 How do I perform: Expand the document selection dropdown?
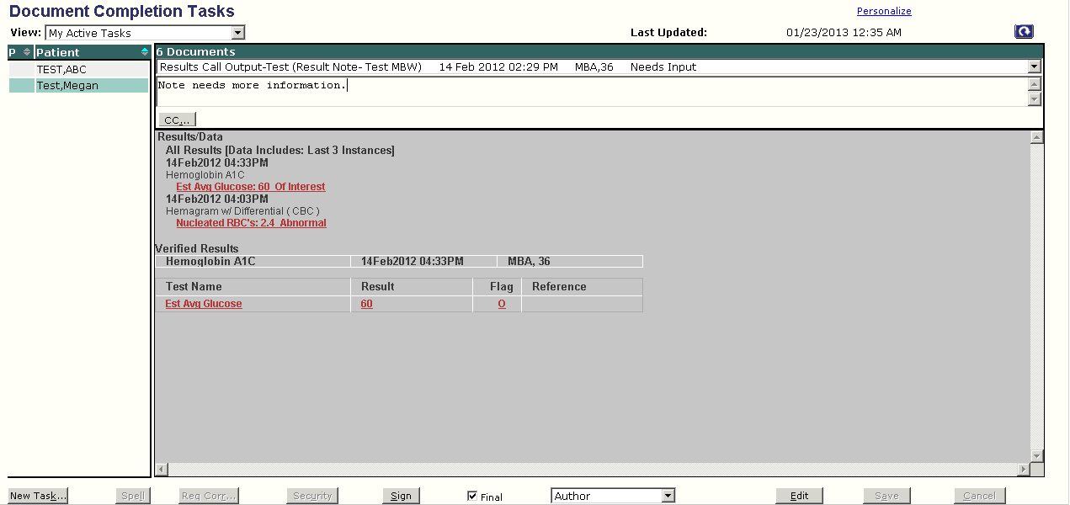tap(1034, 67)
